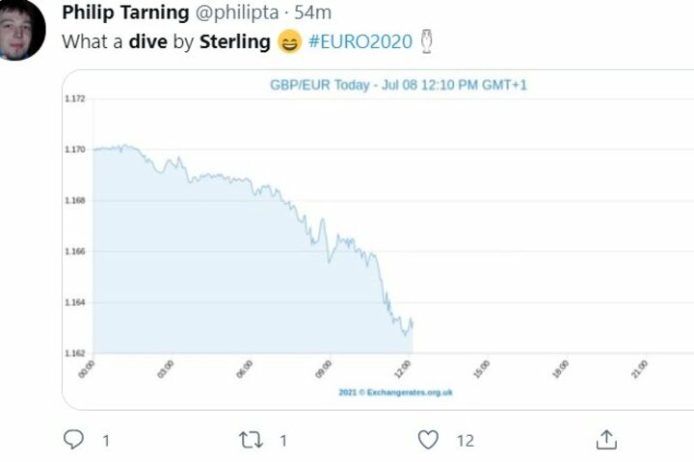694x462 pixels.
Task: Open the share menu via the share icon
Action: pyautogui.click(x=605, y=440)
